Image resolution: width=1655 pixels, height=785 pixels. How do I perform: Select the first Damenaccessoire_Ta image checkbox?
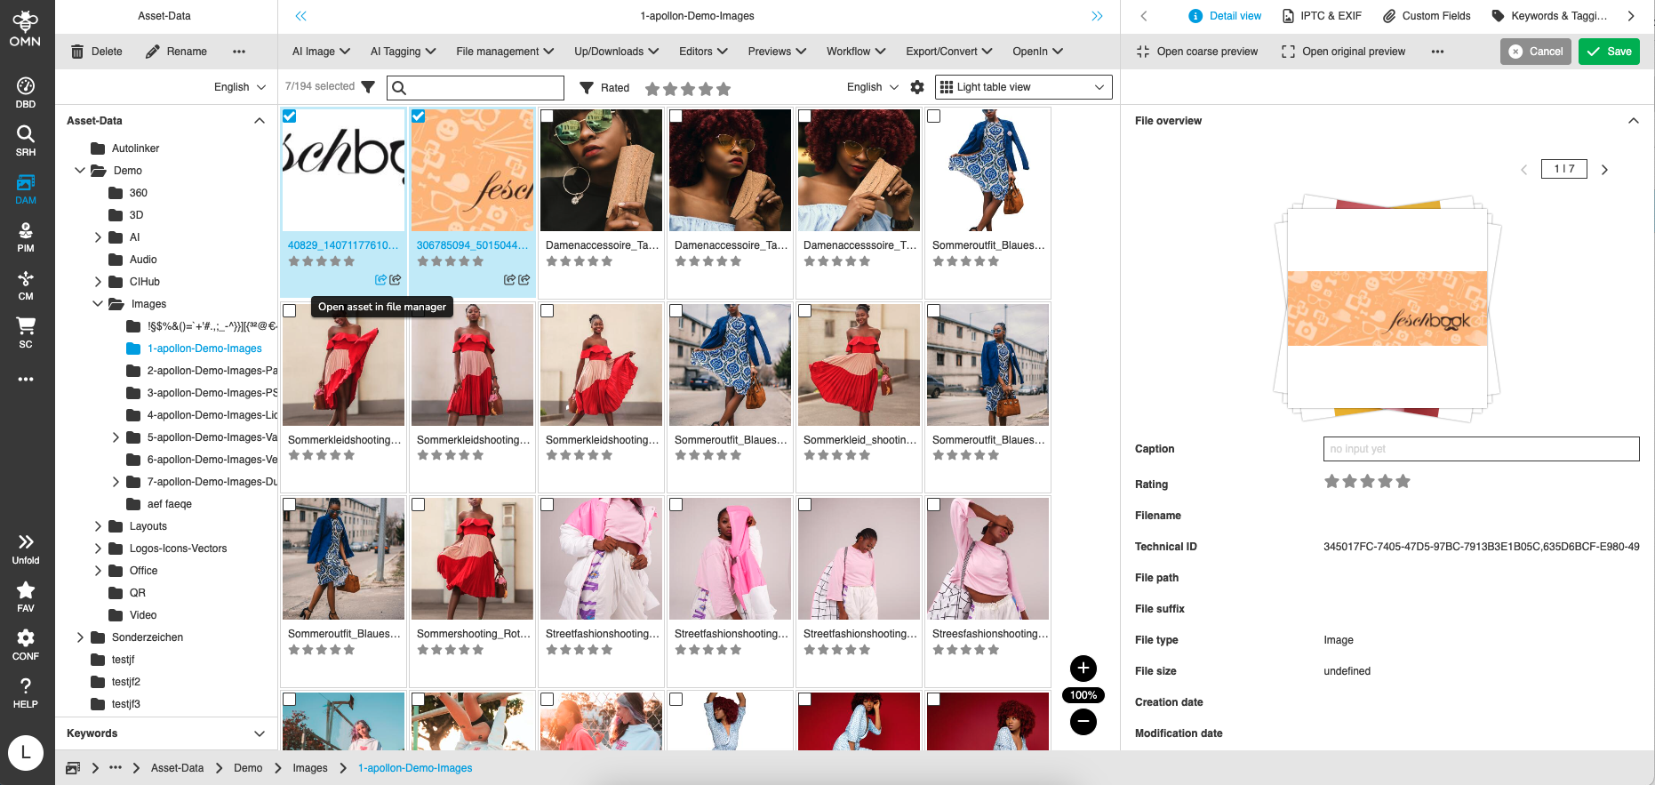point(548,116)
